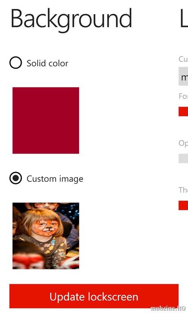Tap the "Solid color" label text
The image size is (188, 313).
pos(47,63)
